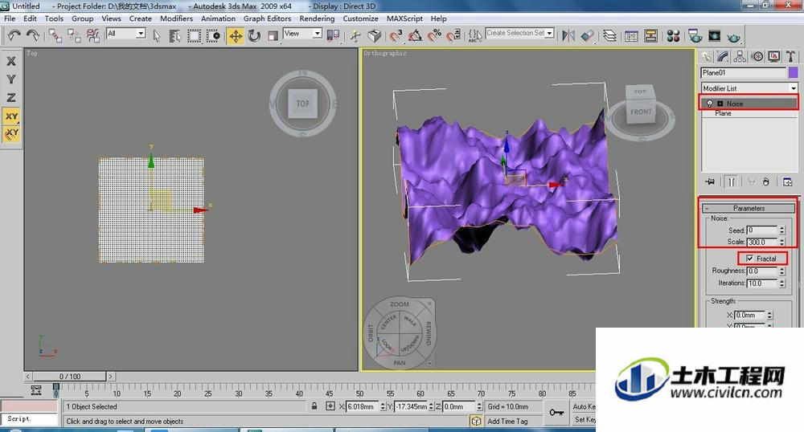This screenshot has height=432, width=804.
Task: Activate the Select and Rotate tool
Action: tap(254, 35)
